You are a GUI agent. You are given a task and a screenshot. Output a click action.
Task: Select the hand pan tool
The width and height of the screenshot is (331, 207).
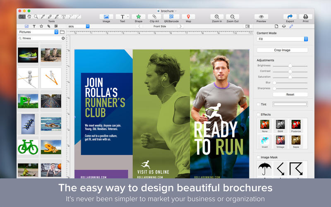29,17
